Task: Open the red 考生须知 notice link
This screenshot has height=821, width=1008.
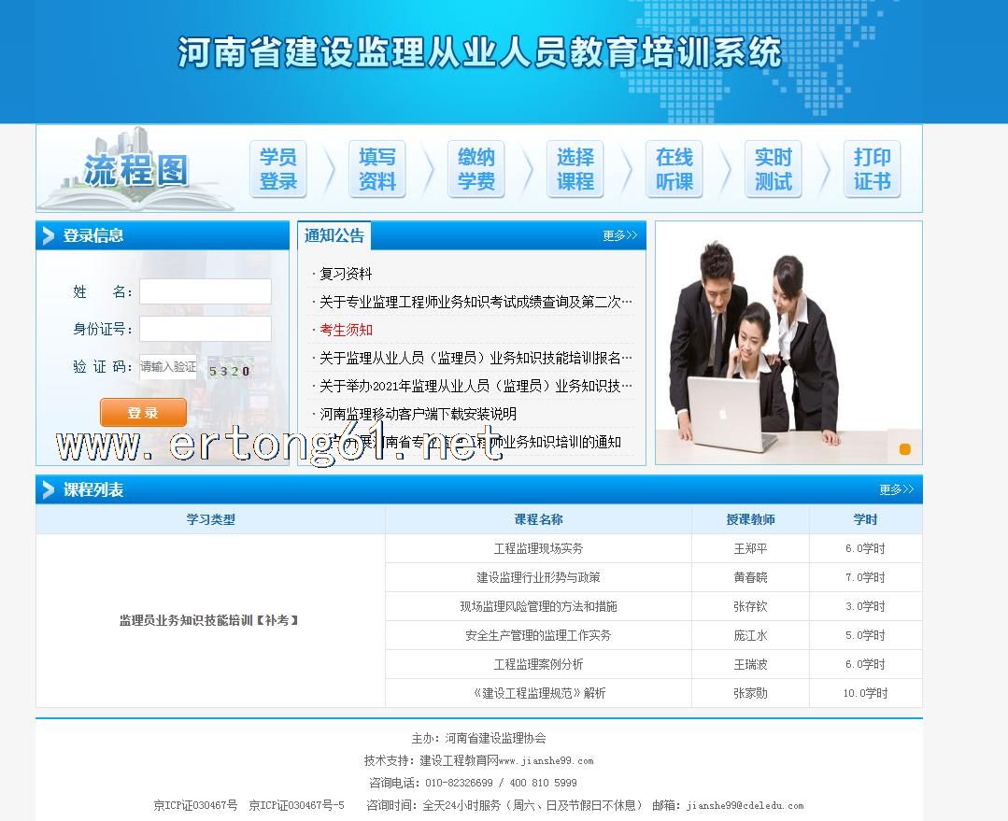Action: (346, 330)
